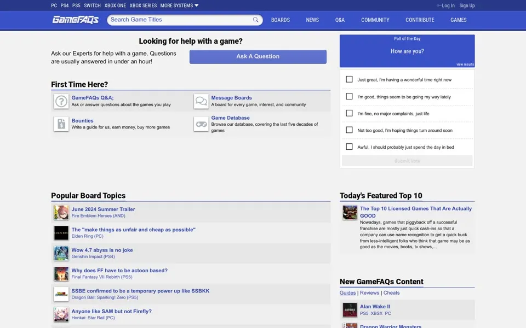Click the Log In link
This screenshot has width=526, height=328.
pos(448,5)
